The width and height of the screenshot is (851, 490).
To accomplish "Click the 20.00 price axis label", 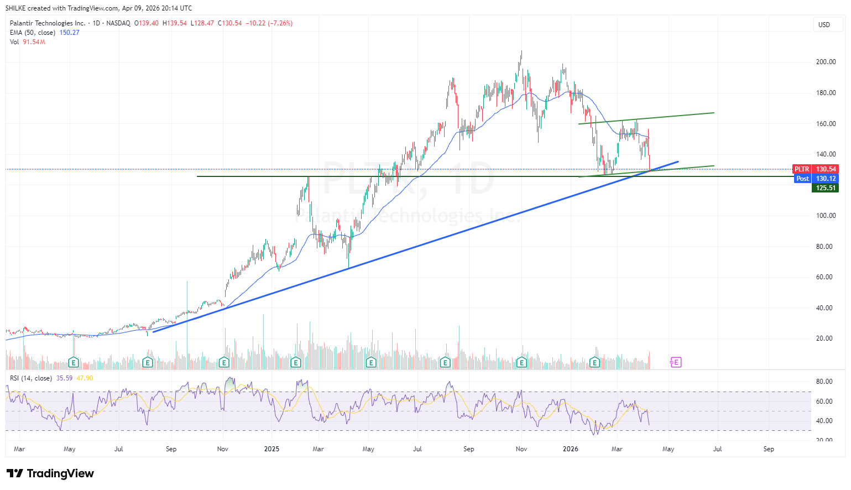I will click(x=824, y=338).
